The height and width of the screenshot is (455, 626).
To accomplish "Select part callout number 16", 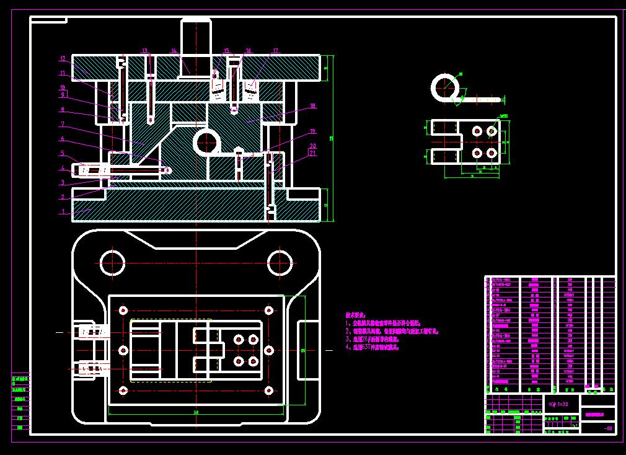I will click(248, 51).
